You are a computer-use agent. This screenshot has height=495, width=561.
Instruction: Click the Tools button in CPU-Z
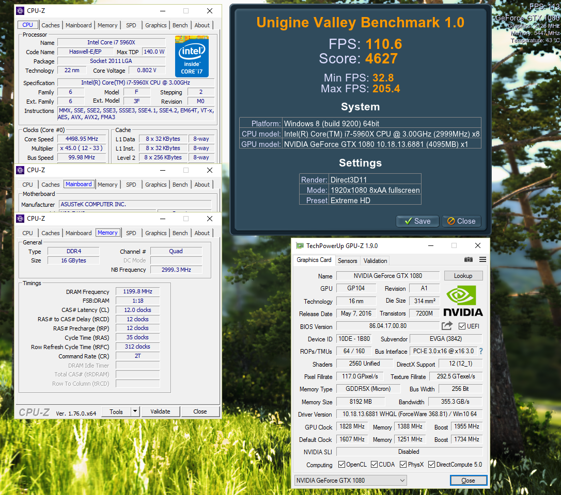116,411
